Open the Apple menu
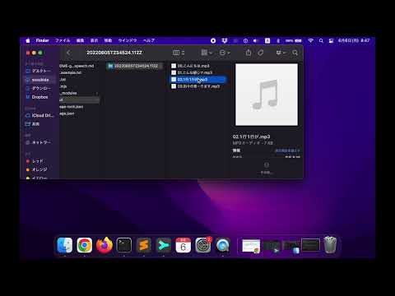This screenshot has height=296, width=395. [x=28, y=40]
